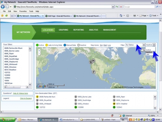Select the LOCATIONS tab
Viewport: 162px width, 122px height.
pyautogui.click(x=48, y=30)
